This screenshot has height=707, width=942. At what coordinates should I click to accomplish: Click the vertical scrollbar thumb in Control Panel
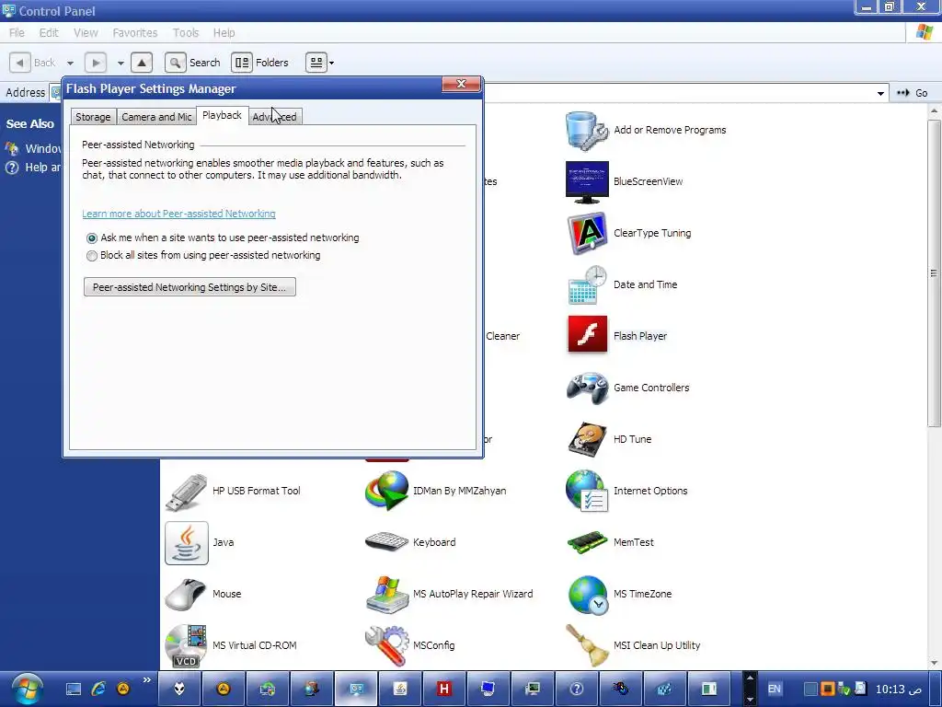934,273
